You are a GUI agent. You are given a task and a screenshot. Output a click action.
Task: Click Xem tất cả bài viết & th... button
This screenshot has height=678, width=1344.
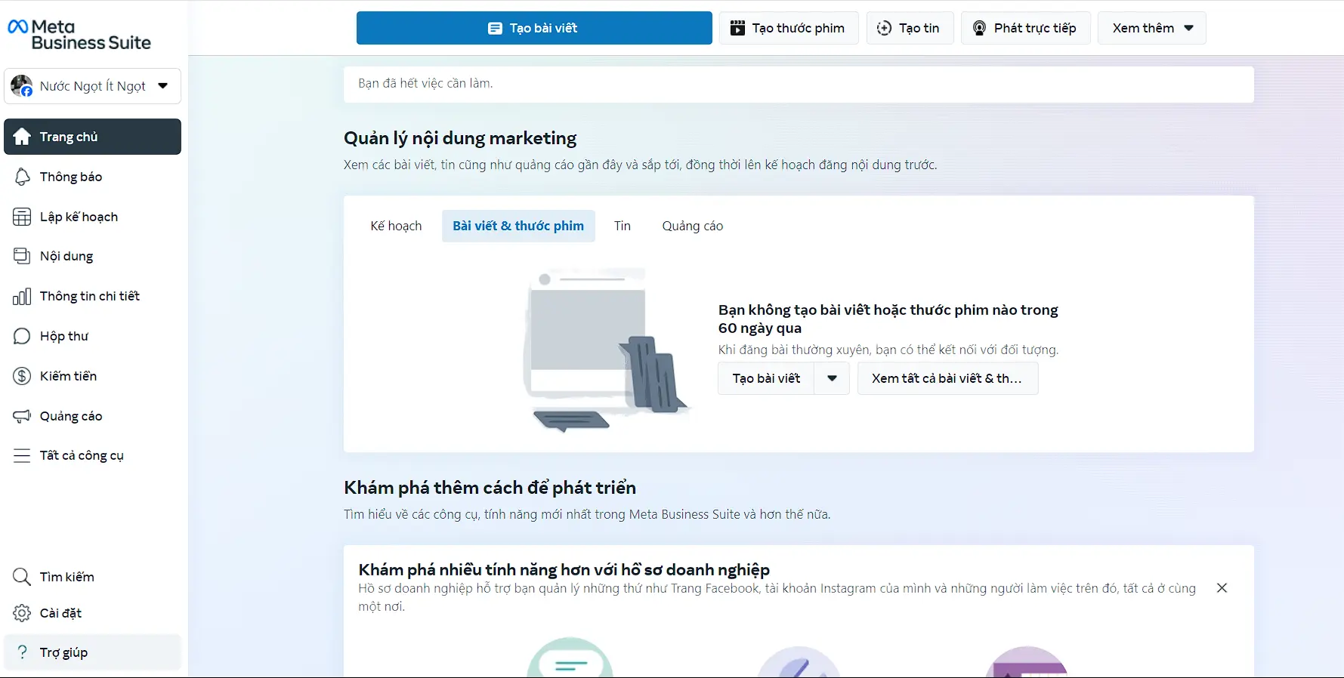click(x=947, y=378)
